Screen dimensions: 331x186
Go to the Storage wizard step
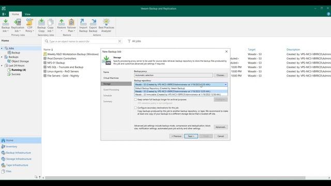pyautogui.click(x=116, y=84)
